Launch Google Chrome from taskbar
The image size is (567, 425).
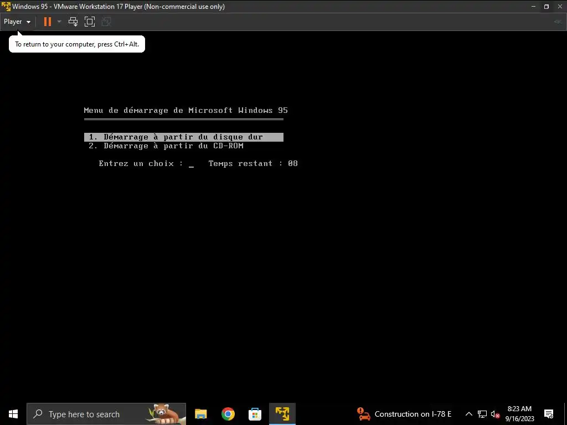tap(228, 414)
